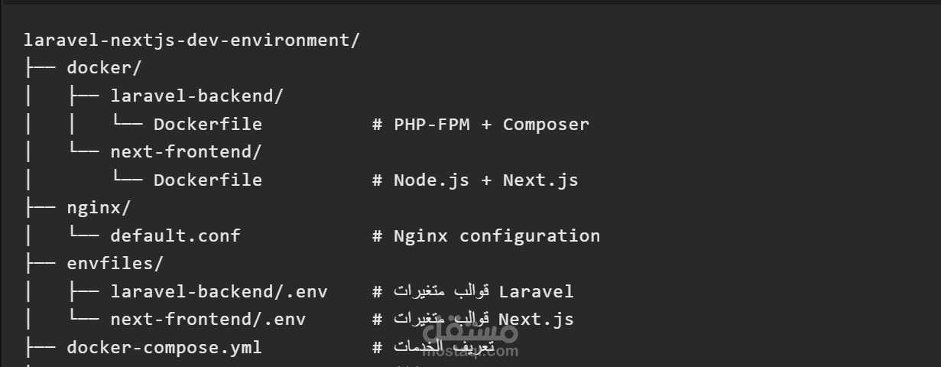The image size is (941, 367).
Task: Select the envfiles/ folder entry
Action: pyautogui.click(x=115, y=263)
